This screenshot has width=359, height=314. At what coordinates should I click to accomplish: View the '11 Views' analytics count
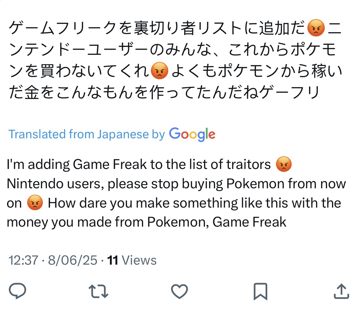tap(132, 260)
